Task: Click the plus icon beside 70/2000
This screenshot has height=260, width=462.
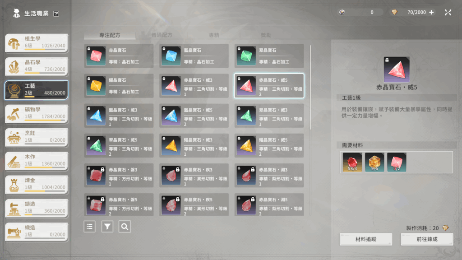Action: click(x=431, y=12)
